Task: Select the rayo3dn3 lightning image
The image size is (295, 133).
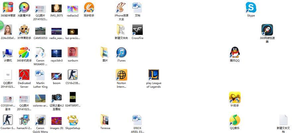Action: [57, 53]
